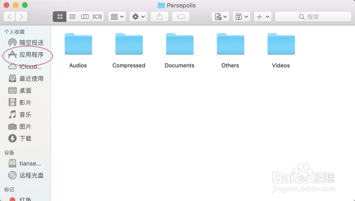Open the gear action menu

click(x=138, y=17)
